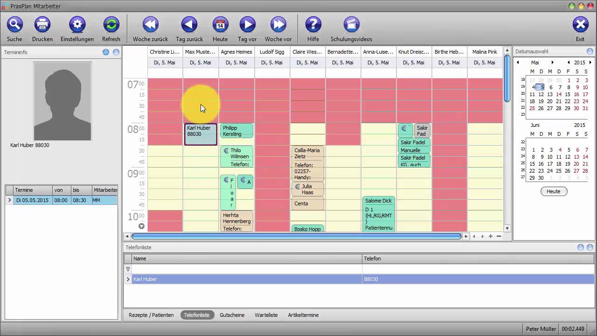
Task: Open the Hilfe help icon
Action: (x=313, y=24)
